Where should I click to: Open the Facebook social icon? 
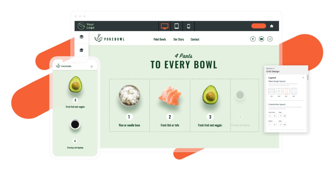[253, 39]
